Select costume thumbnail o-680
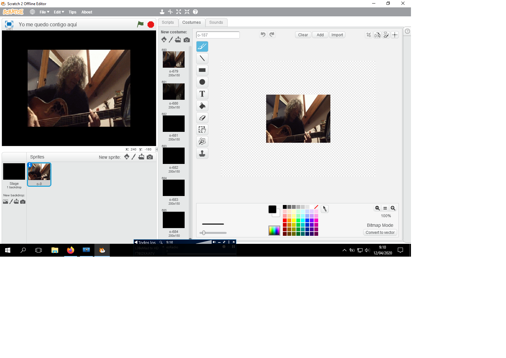Viewport: 506px width, 358px height. point(174,92)
